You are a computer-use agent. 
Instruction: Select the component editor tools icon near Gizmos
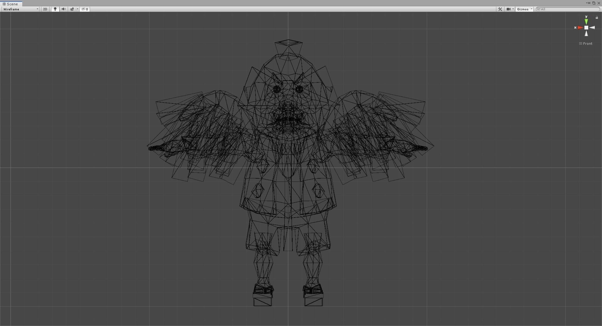coord(500,9)
